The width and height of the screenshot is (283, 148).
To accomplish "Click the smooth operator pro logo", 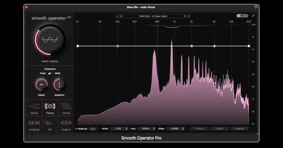I will click(x=51, y=18).
